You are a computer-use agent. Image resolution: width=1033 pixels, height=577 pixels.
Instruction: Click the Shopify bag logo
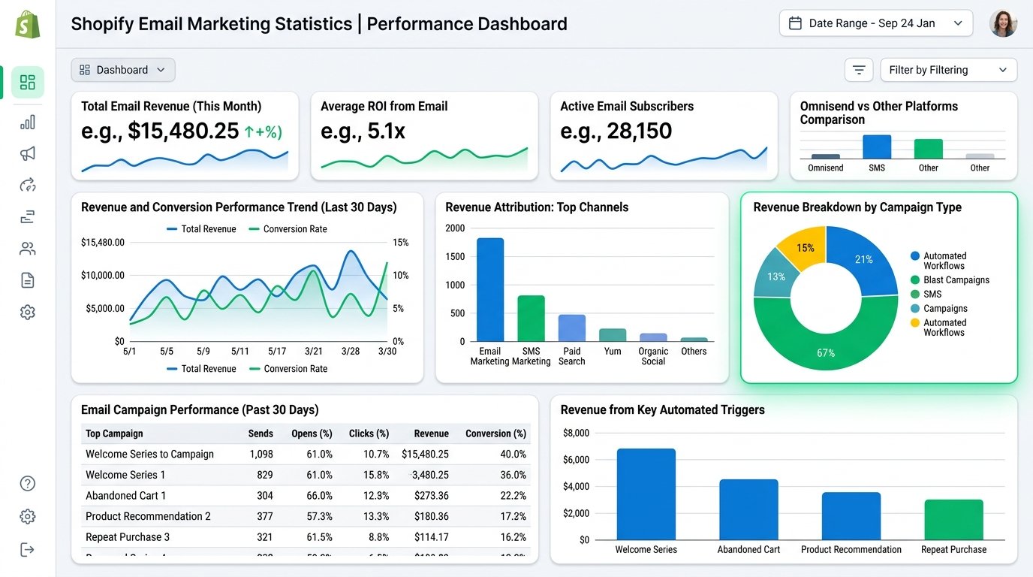coord(28,24)
